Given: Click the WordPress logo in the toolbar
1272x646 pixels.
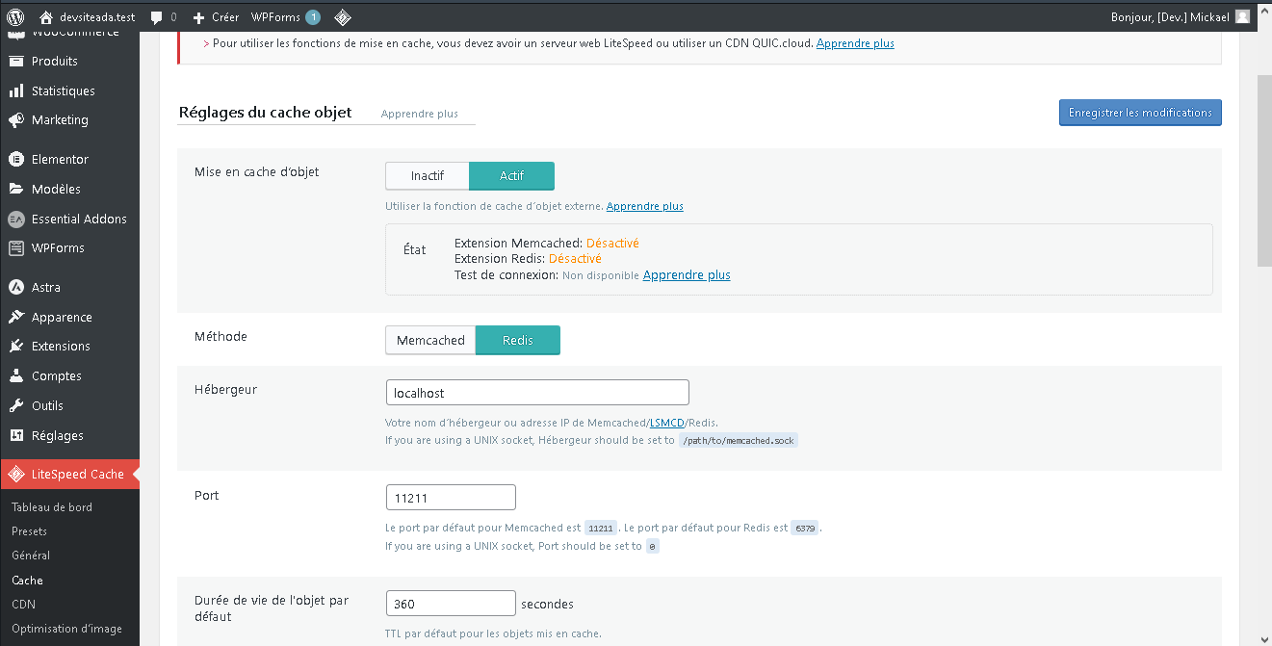Looking at the screenshot, I should [14, 16].
